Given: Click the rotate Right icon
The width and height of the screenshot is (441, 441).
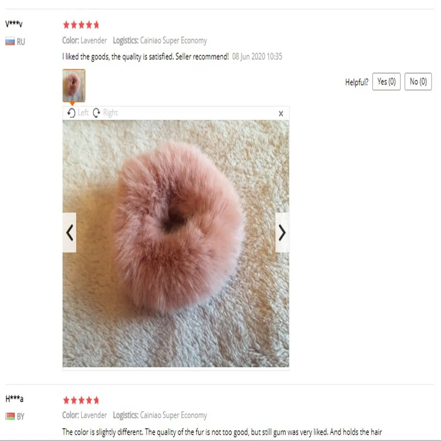Looking at the screenshot, I should (97, 113).
